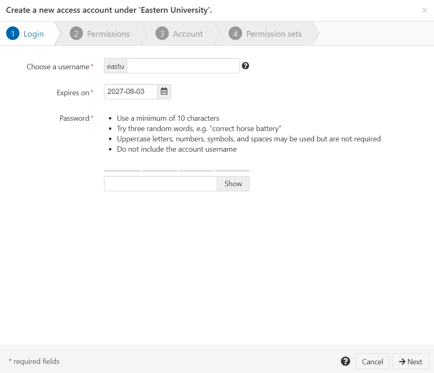The height and width of the screenshot is (373, 434).
Task: Click the uppercase letters and symbols hint
Action: (x=248, y=139)
